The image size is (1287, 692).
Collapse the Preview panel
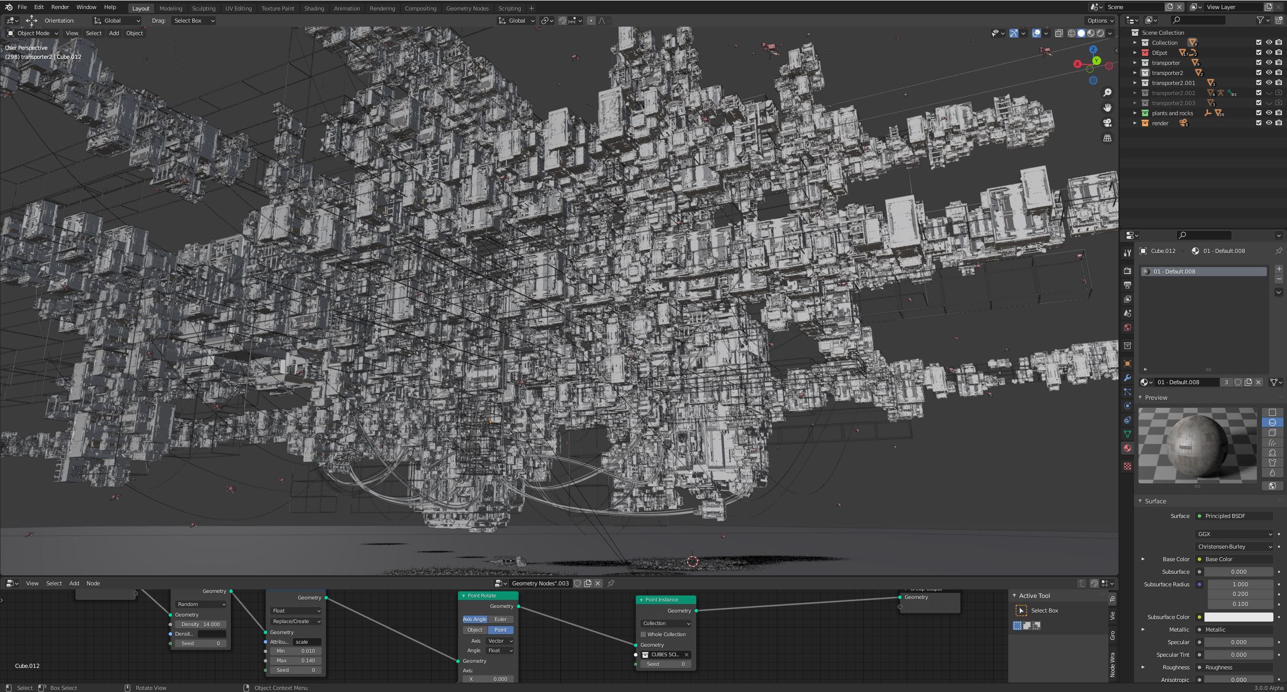coord(1141,398)
